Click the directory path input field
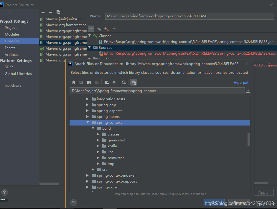The height and width of the screenshot is (209, 277). point(157,91)
